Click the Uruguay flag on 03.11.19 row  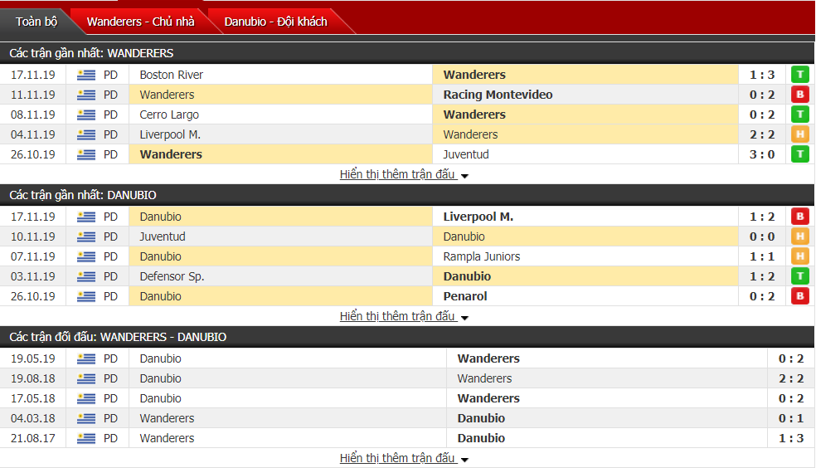click(x=86, y=276)
